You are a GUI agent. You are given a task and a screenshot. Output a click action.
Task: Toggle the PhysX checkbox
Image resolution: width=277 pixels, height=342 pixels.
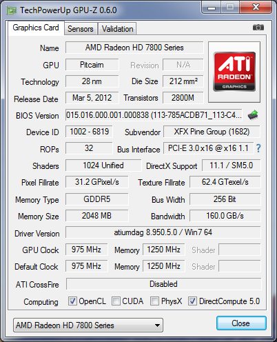[x=154, y=301]
